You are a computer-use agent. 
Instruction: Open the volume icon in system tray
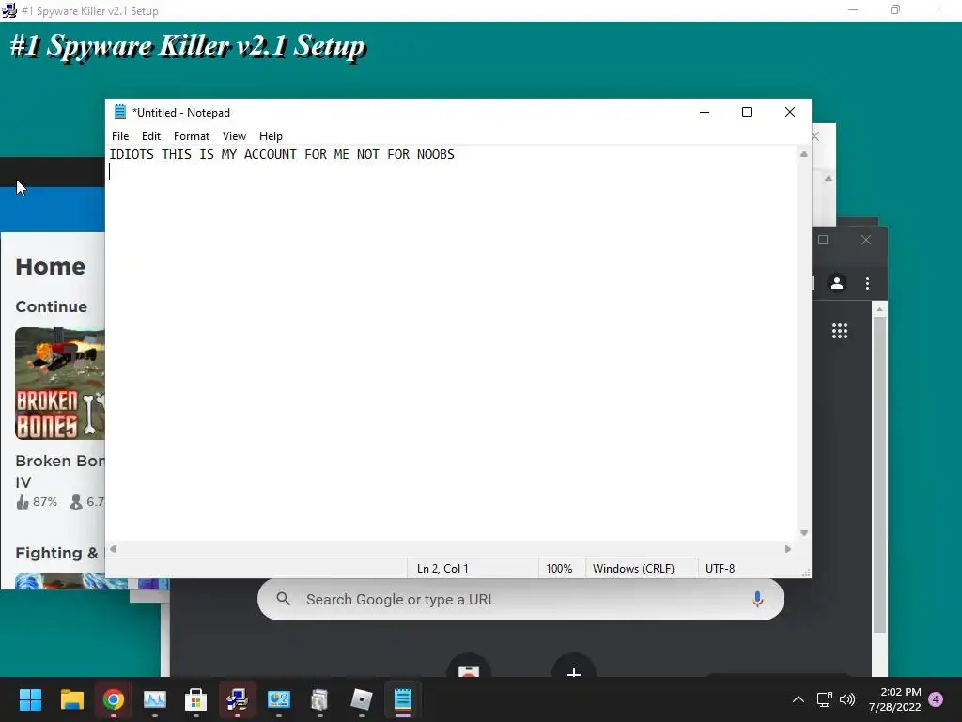(847, 699)
